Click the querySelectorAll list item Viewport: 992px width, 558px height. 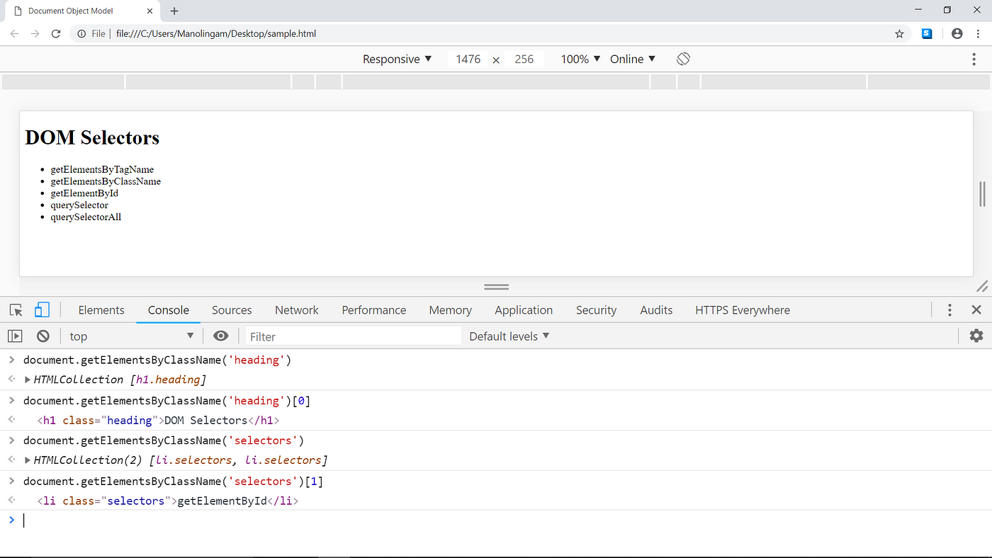[x=86, y=217]
